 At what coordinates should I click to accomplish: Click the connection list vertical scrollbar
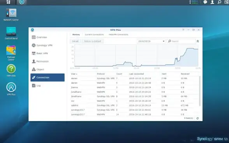[x=200, y=91]
